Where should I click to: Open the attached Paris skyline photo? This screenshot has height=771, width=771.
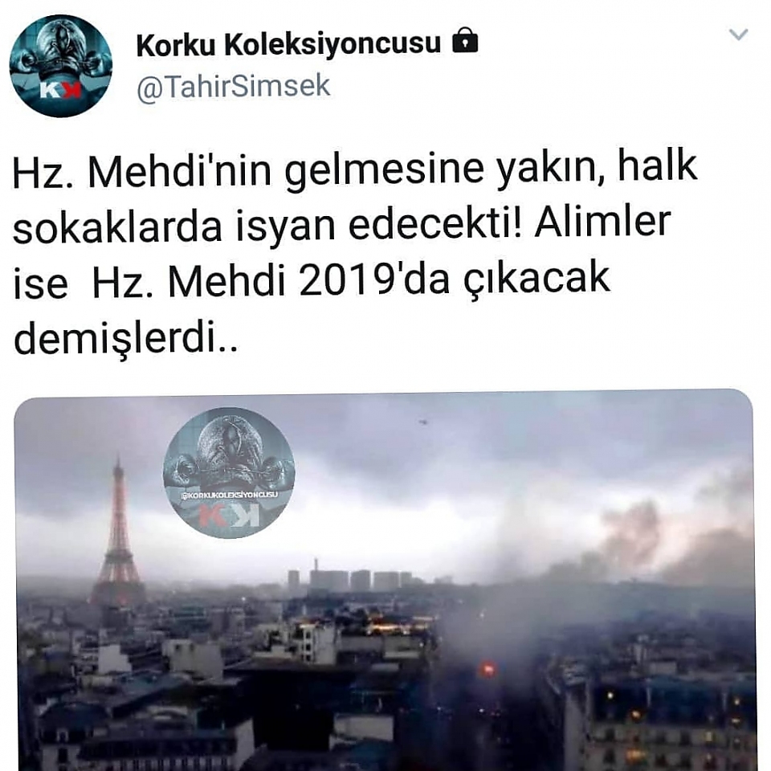(385, 580)
